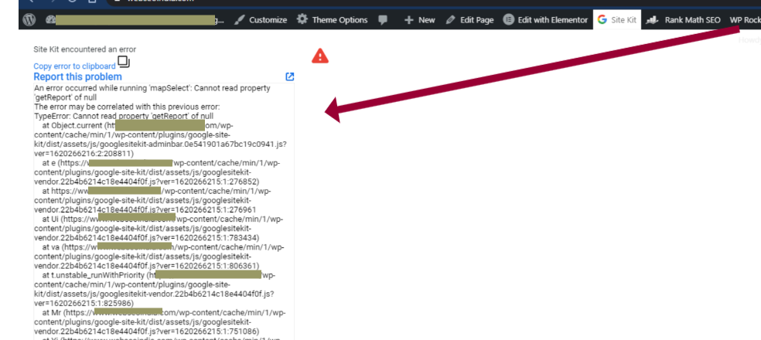Click the Rank Math SEO chart icon
Image resolution: width=761 pixels, height=340 pixels.
pos(654,20)
